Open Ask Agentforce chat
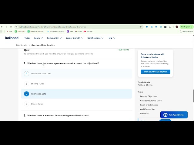The height and width of the screenshot is (145, 194). (174, 115)
